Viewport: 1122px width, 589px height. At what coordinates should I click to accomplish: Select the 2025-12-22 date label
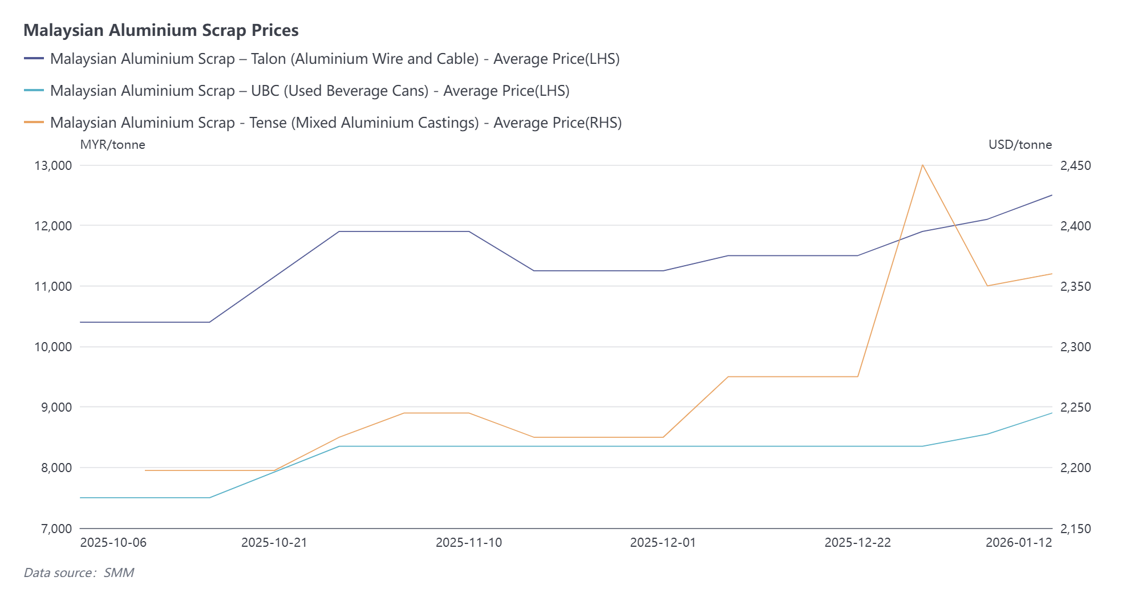point(857,542)
